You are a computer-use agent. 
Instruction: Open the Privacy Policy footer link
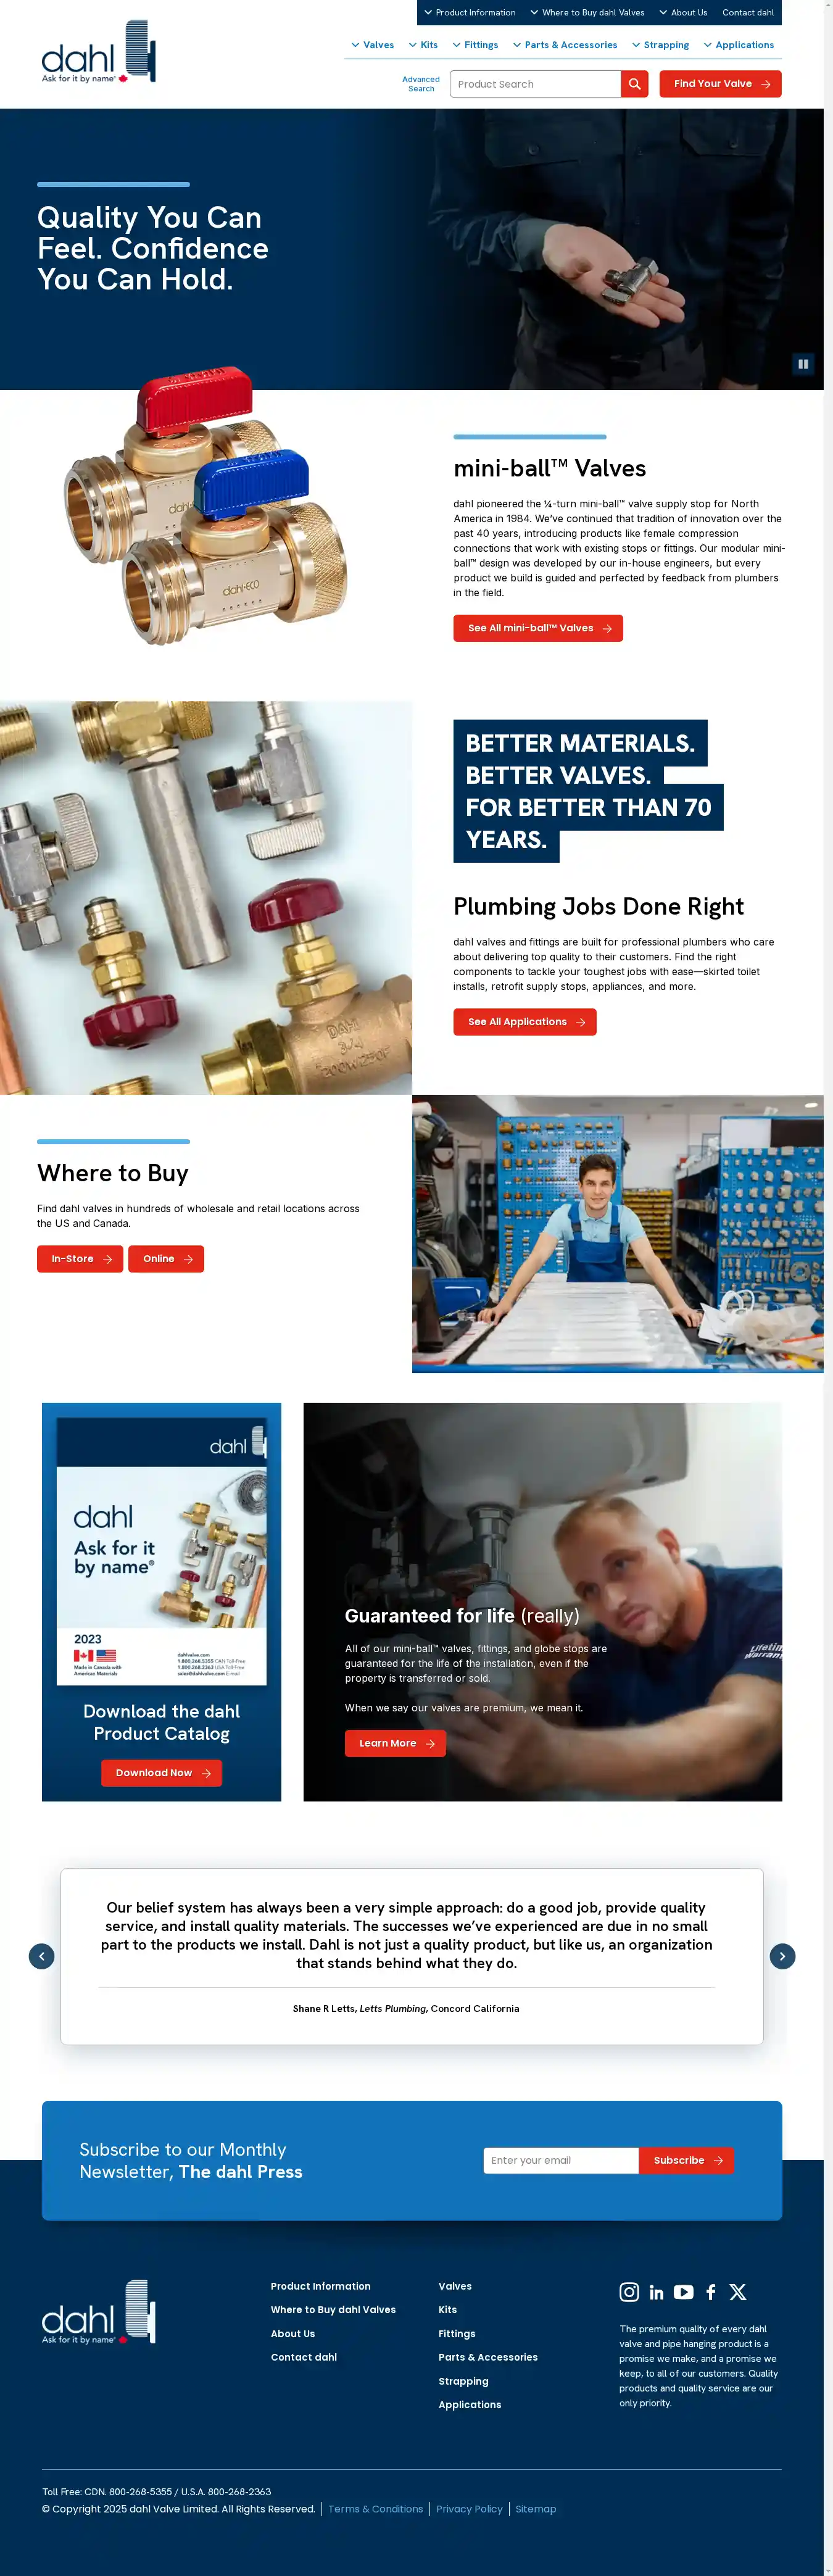tap(469, 2508)
